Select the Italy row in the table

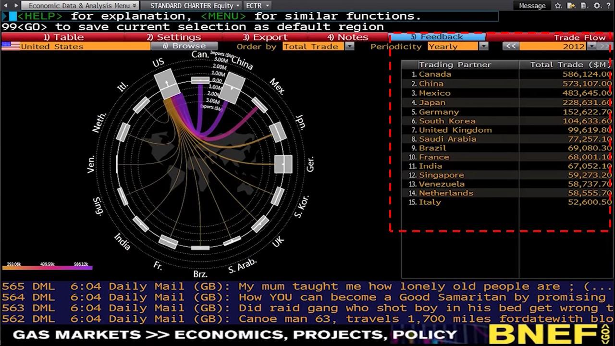coord(507,202)
